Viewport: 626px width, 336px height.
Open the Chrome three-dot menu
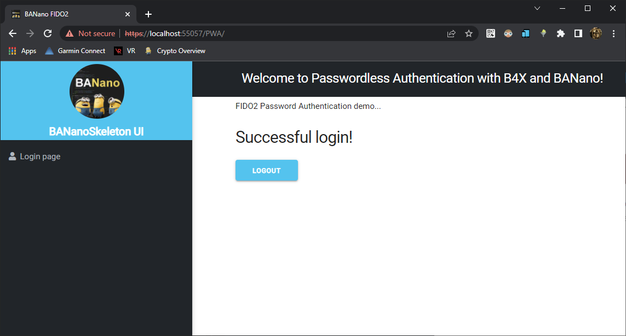pos(613,33)
